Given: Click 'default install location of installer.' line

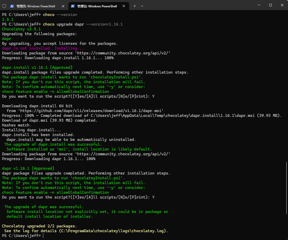Looking at the screenshot, I should 50,216.
